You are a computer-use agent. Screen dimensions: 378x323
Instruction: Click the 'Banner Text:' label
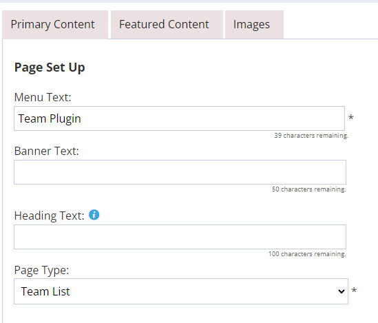pyautogui.click(x=47, y=151)
